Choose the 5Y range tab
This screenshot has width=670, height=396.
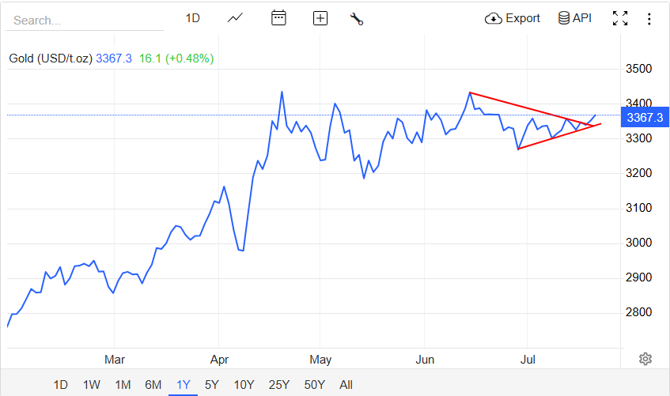pyautogui.click(x=212, y=385)
